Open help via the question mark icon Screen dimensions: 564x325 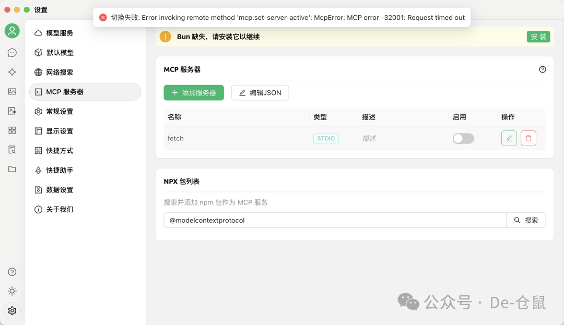point(11,272)
